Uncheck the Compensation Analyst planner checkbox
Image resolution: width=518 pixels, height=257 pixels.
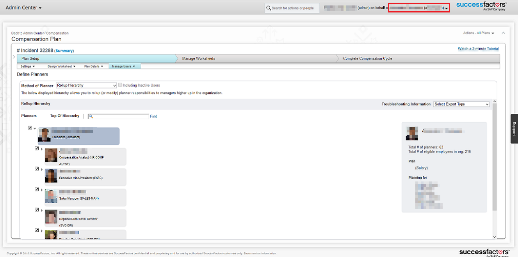(x=37, y=148)
